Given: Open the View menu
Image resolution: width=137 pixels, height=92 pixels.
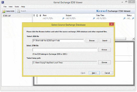Looking at the screenshot, I should click(11, 7).
